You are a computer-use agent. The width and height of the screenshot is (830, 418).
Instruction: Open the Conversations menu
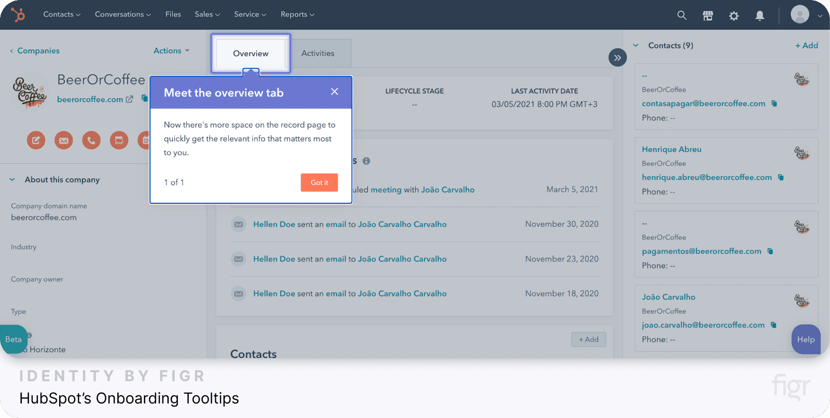pyautogui.click(x=123, y=15)
